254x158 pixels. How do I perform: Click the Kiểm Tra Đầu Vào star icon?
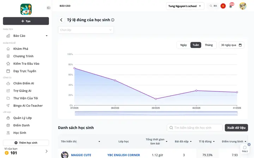8,63
